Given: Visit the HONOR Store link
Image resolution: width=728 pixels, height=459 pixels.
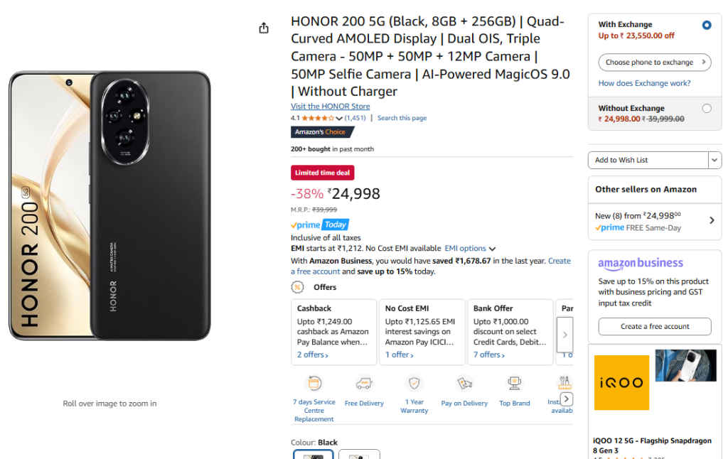Looking at the screenshot, I should [331, 105].
